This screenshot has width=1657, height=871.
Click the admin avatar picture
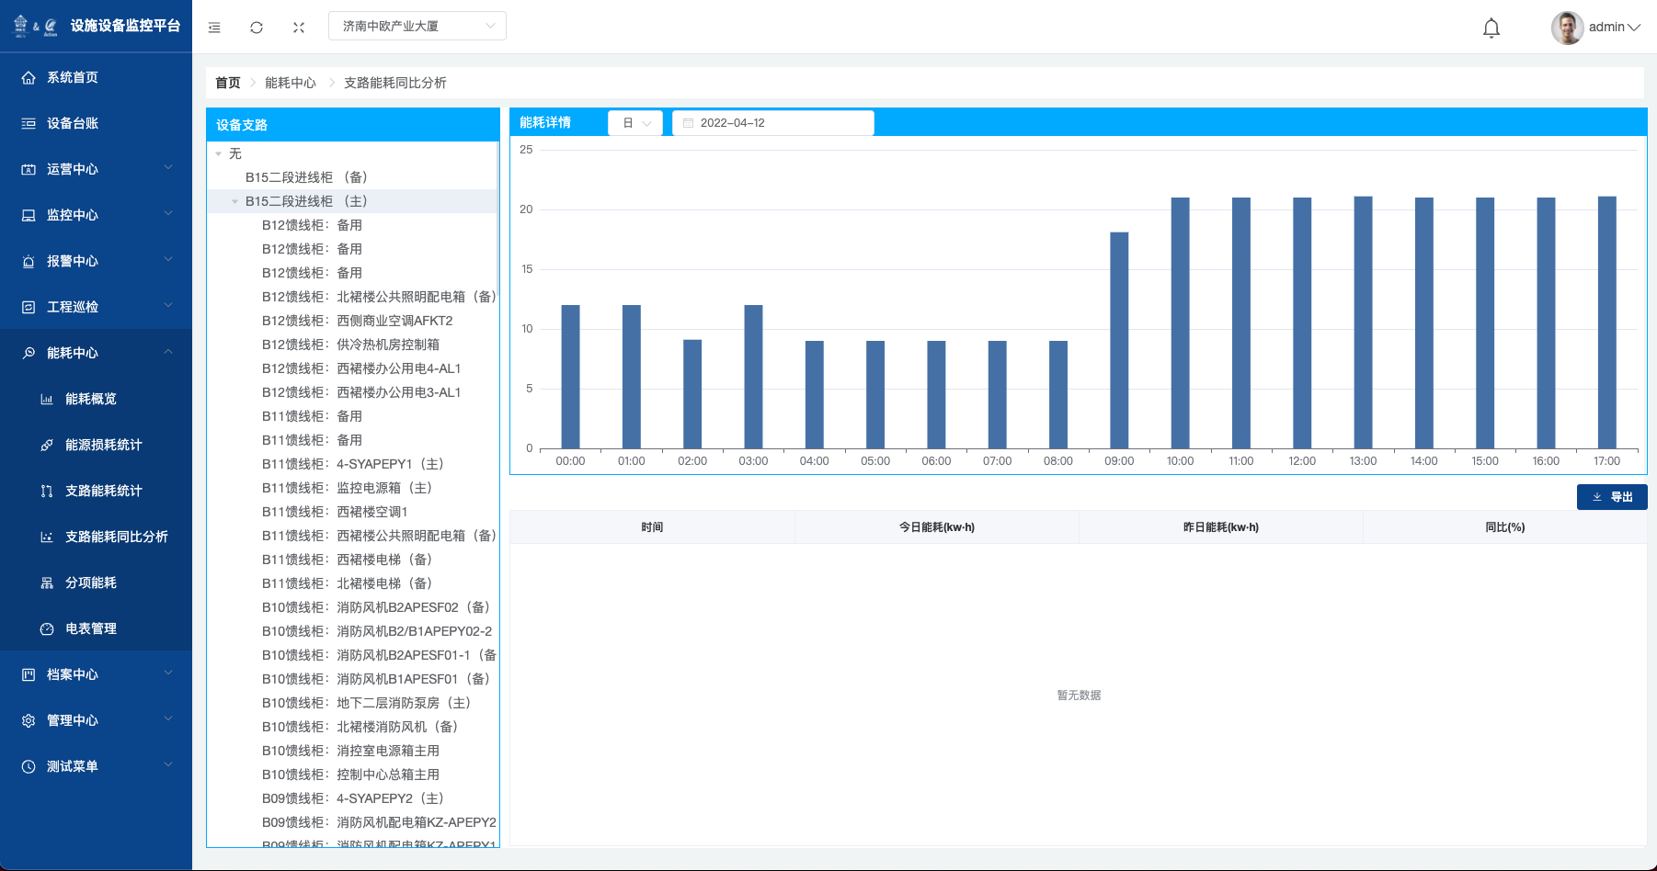pos(1566,28)
